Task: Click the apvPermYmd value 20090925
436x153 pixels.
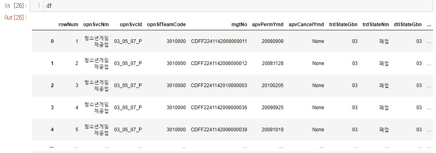Action: [272, 108]
